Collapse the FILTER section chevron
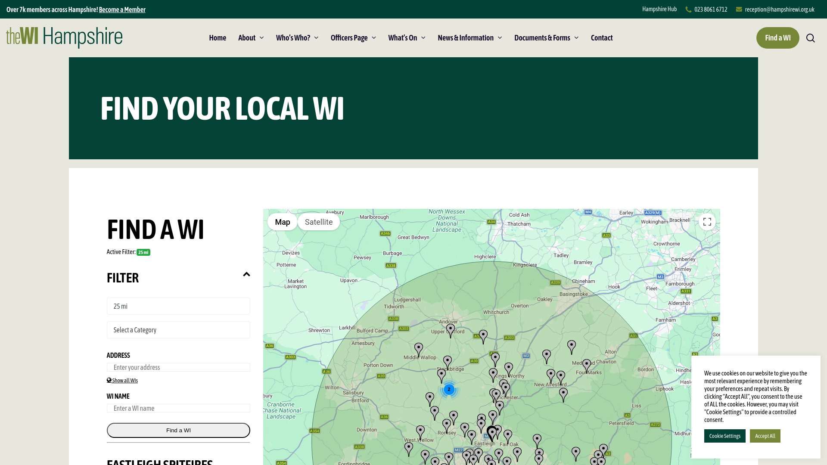 (246, 274)
